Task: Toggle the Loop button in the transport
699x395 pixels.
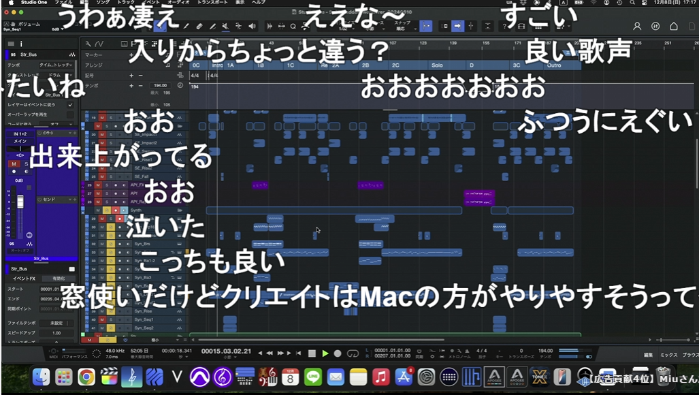Action: tap(353, 353)
